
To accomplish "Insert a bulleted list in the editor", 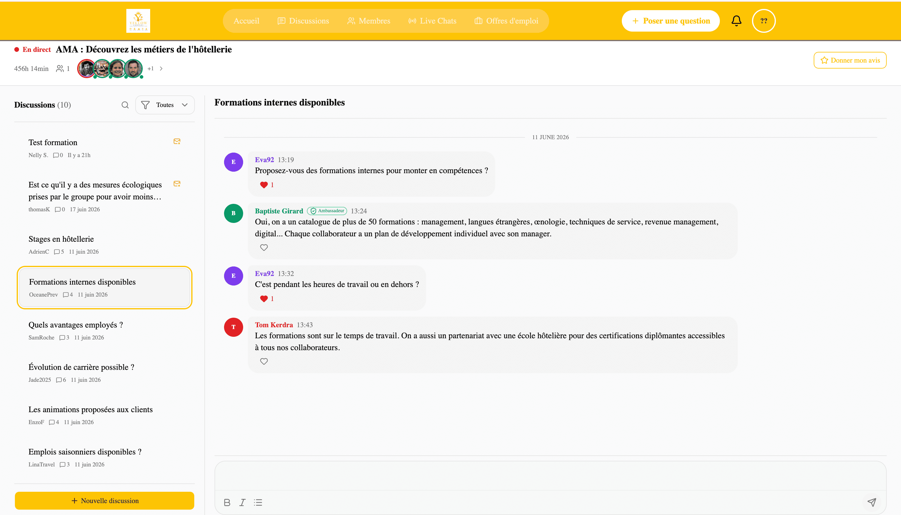I will pyautogui.click(x=258, y=502).
